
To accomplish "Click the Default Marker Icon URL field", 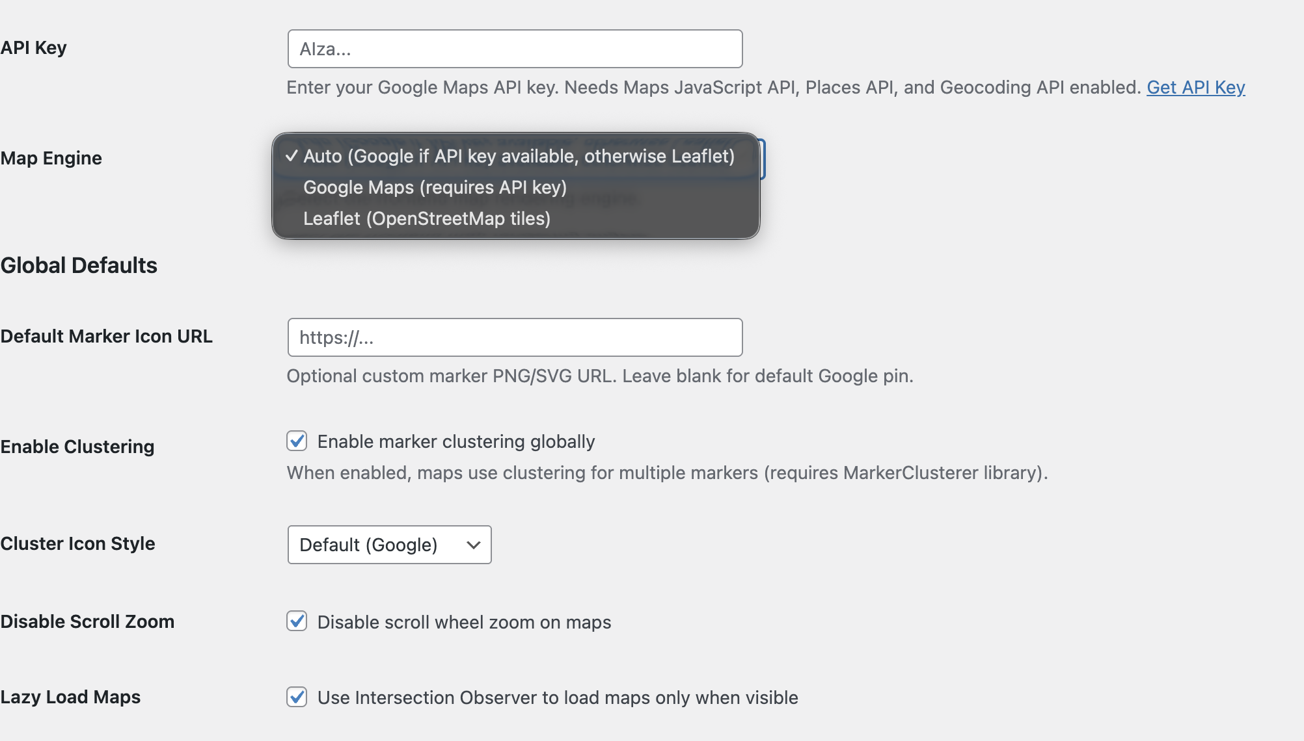I will click(x=515, y=337).
